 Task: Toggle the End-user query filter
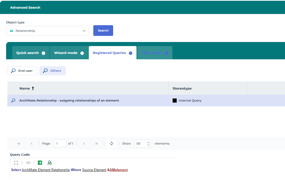point(22,71)
